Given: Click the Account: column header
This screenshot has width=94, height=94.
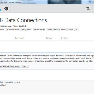Looking at the screenshot, I should (x=20, y=38).
